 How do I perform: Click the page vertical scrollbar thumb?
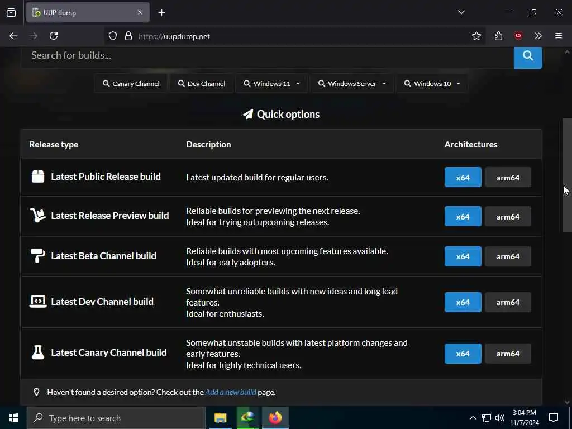[567, 175]
